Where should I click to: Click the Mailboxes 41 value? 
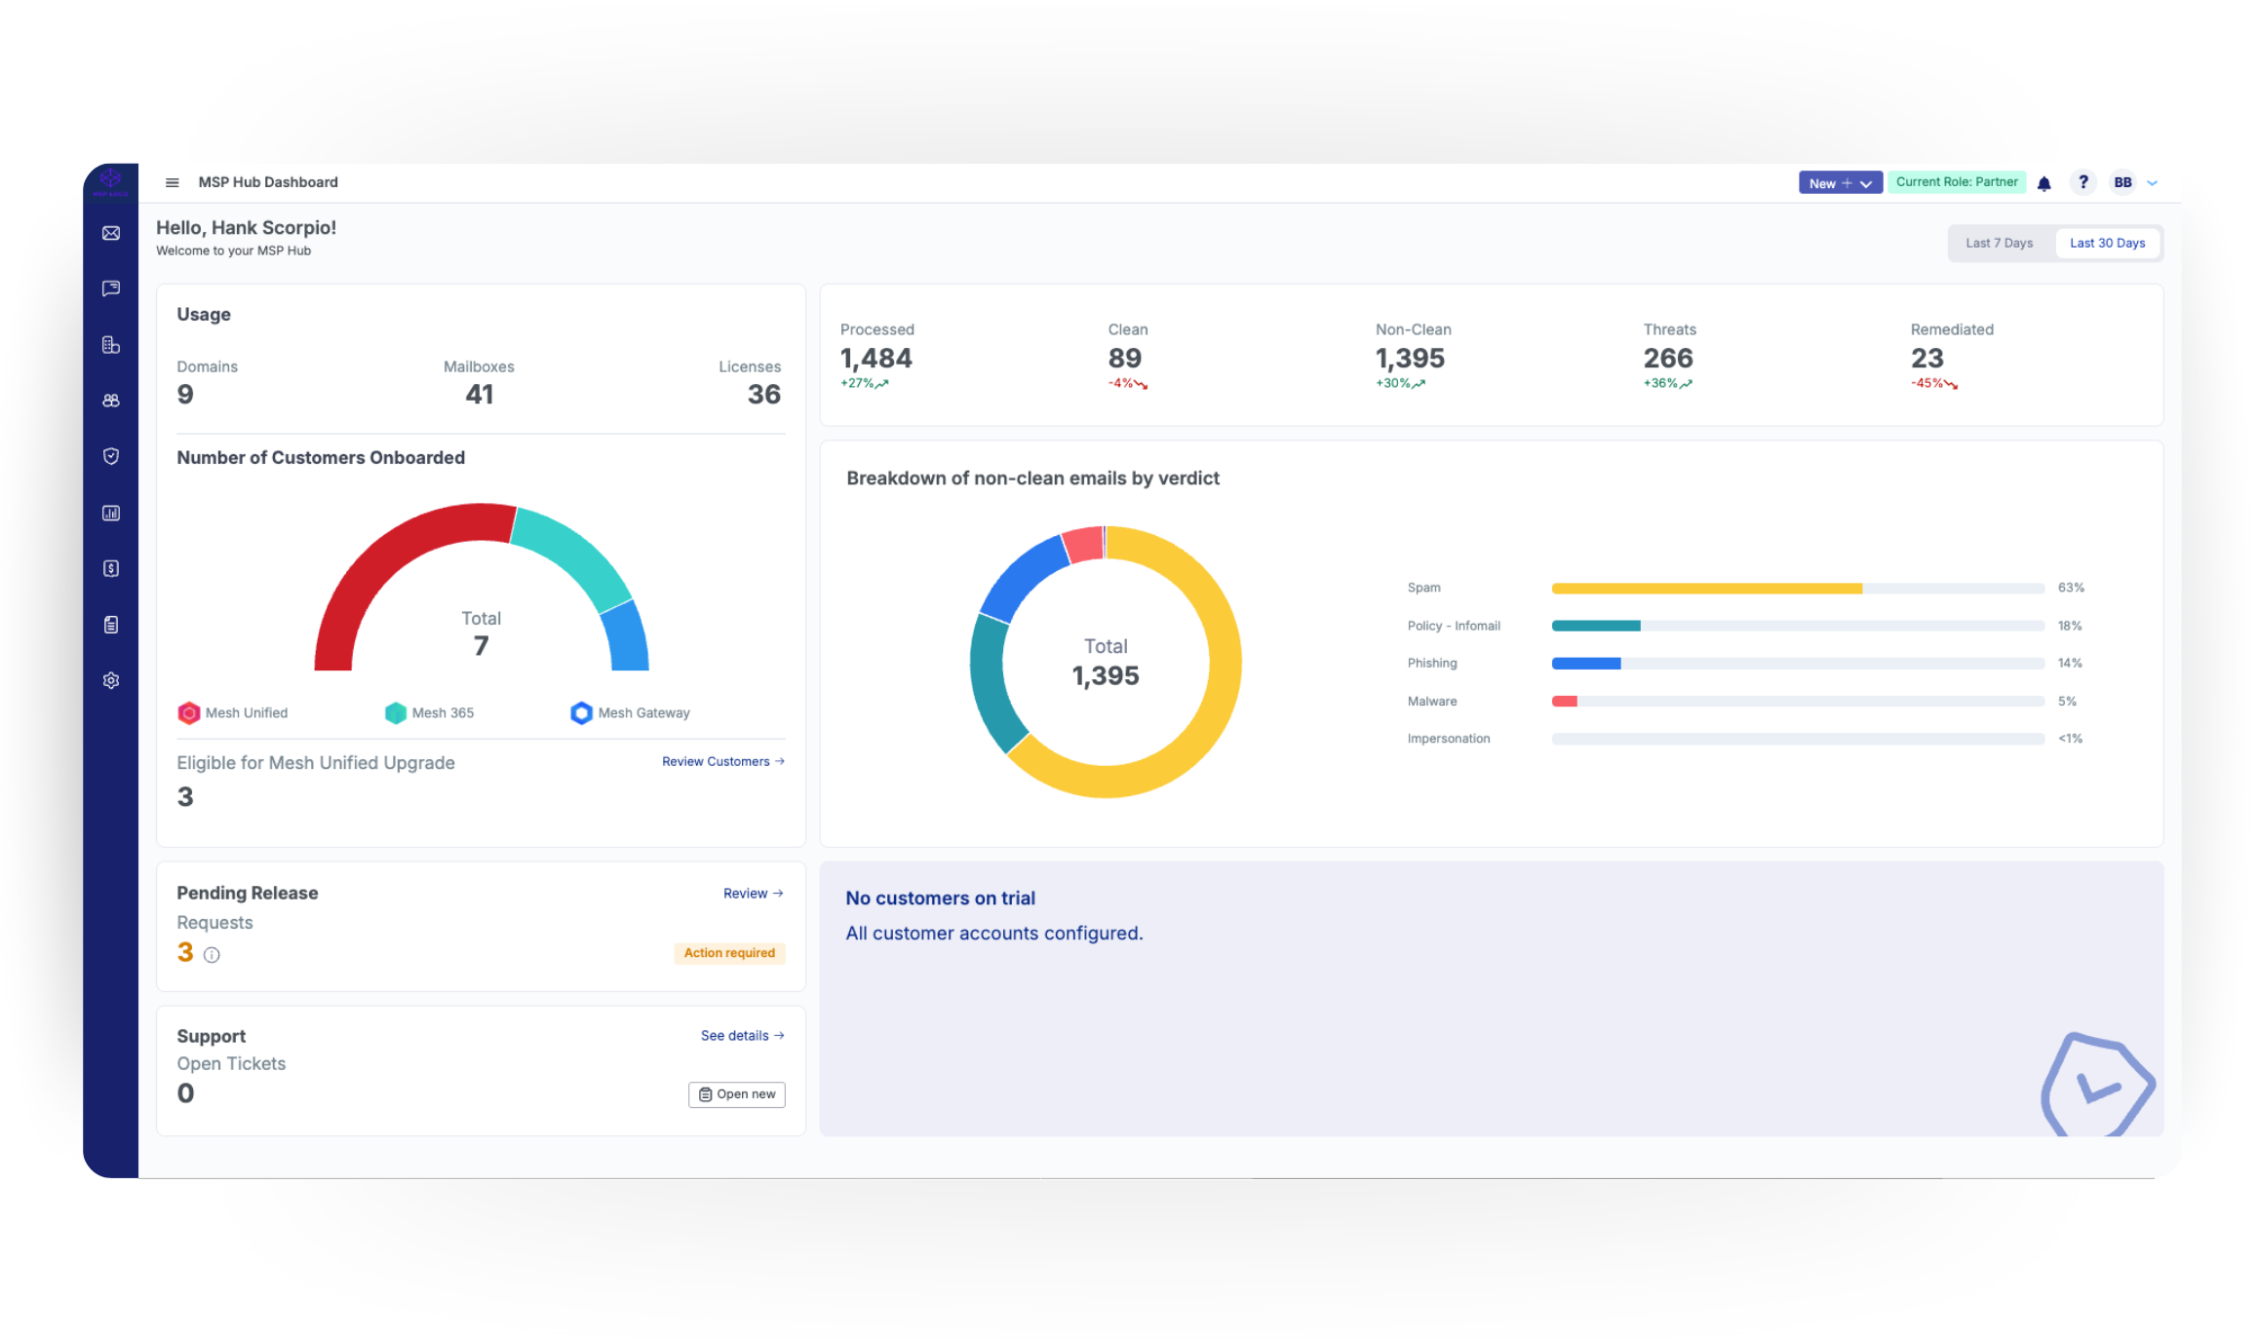click(479, 395)
